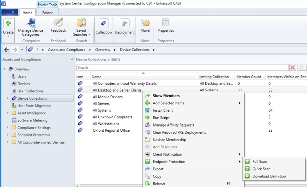
Task: Click the Configuration Manager title bar icon
Action: [x=4, y=3]
